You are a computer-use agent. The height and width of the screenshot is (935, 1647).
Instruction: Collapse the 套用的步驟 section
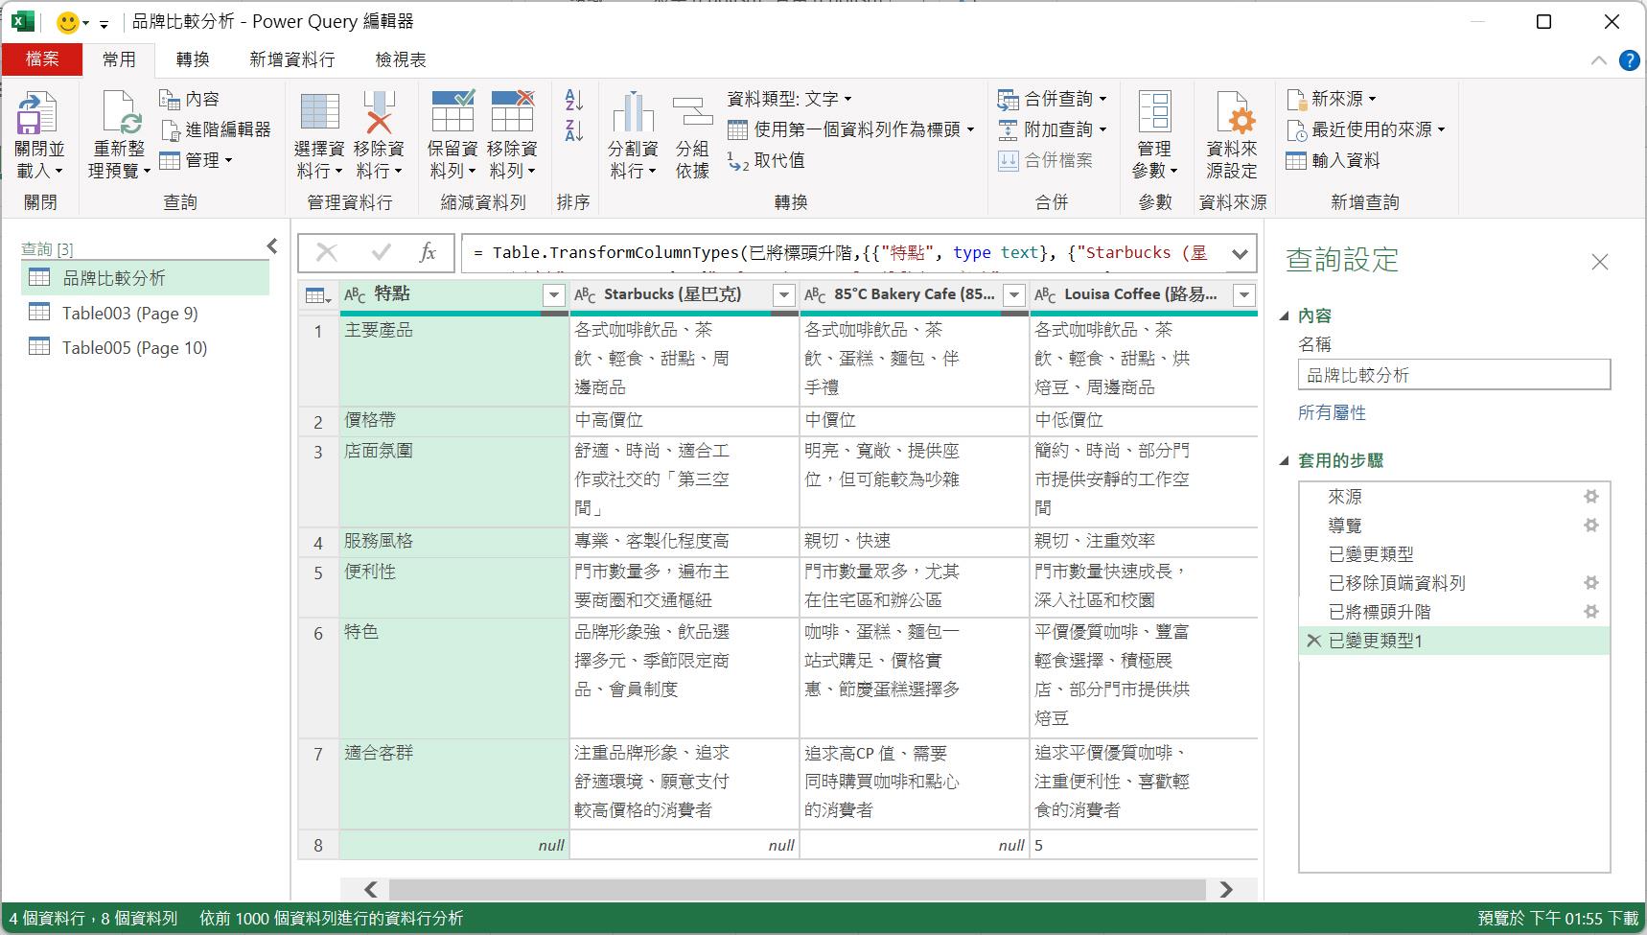(1286, 461)
